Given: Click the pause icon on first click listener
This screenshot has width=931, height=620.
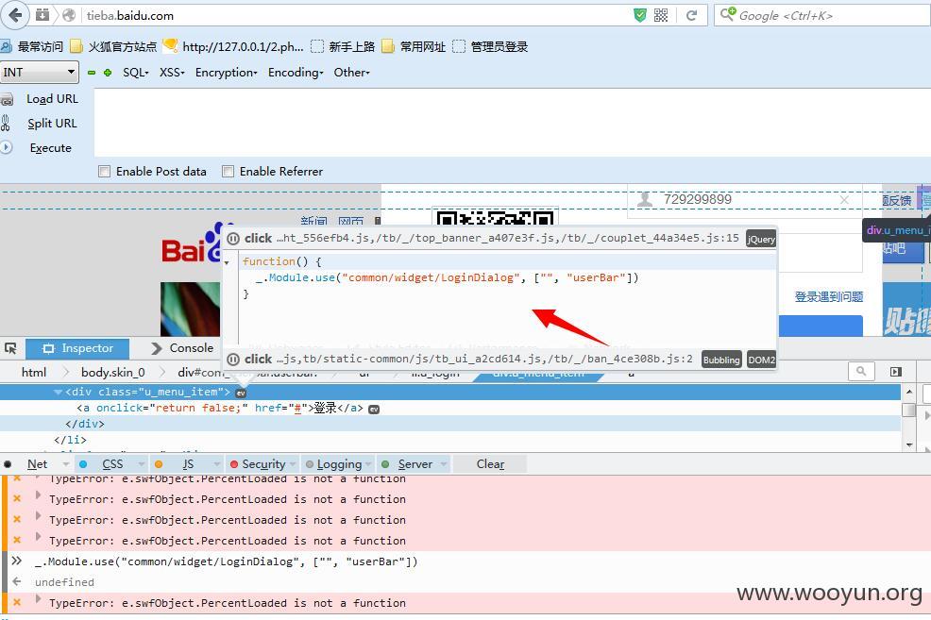Looking at the screenshot, I should [233, 239].
